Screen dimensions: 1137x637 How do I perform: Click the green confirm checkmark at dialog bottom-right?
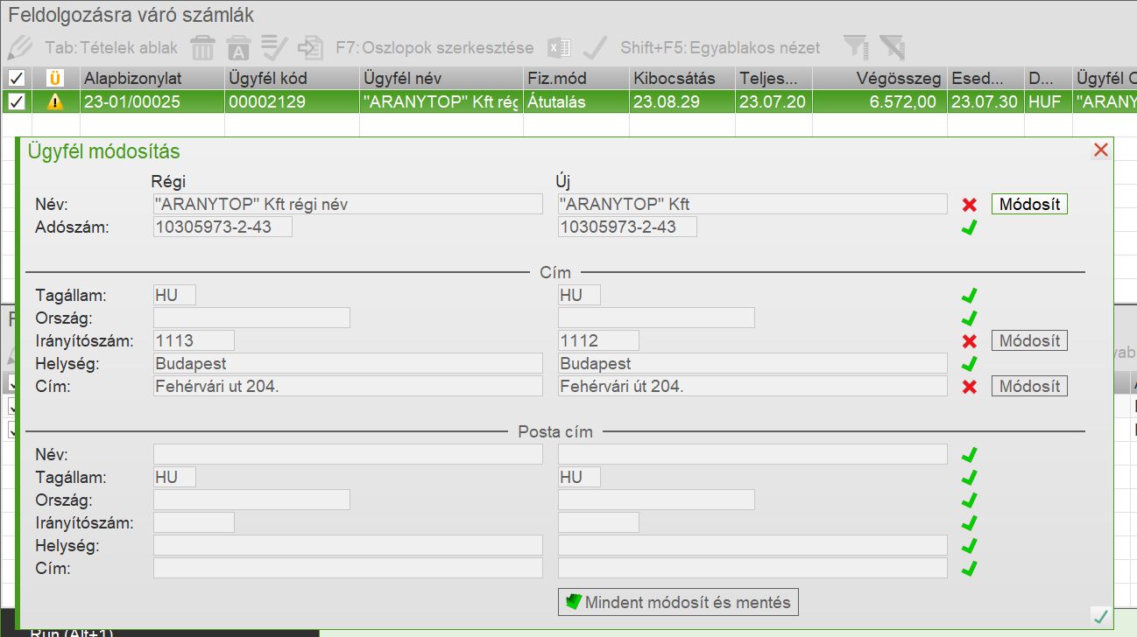(1101, 617)
